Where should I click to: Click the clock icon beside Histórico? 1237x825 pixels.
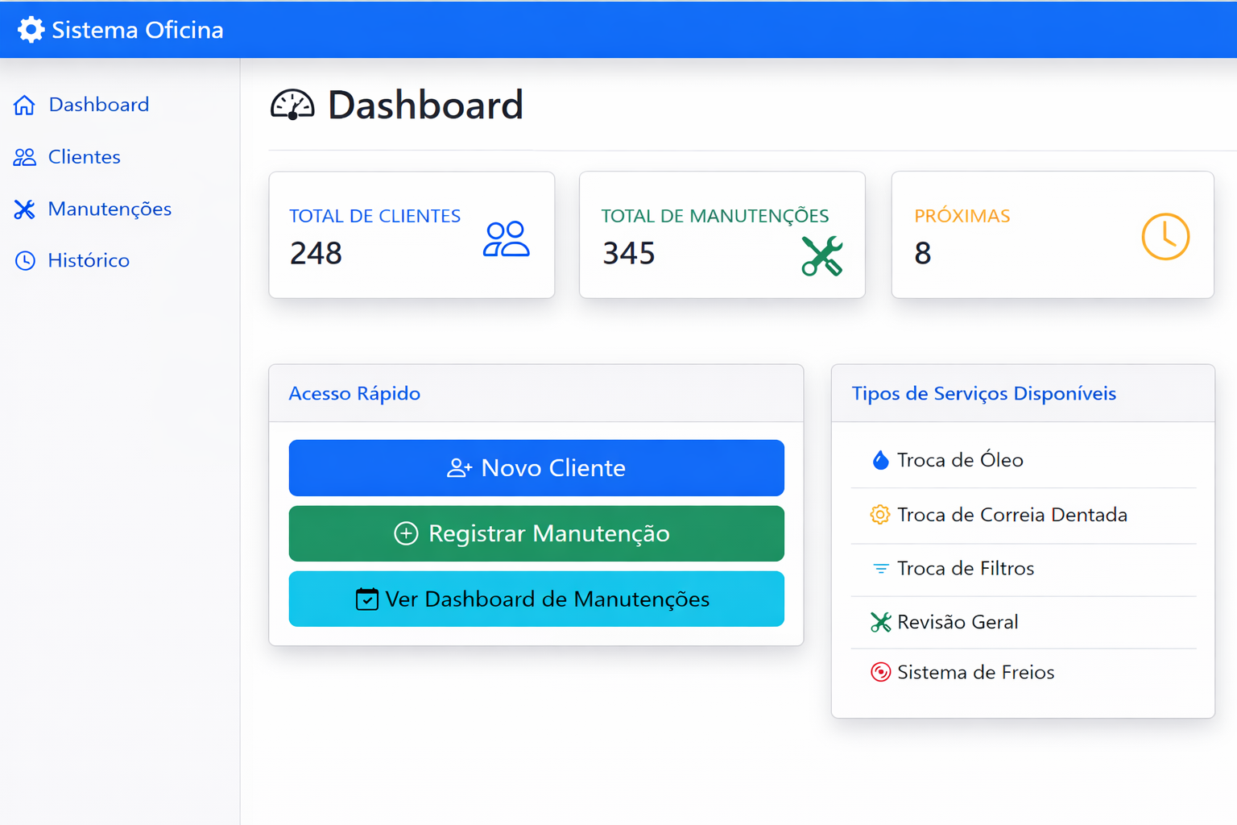[25, 261]
